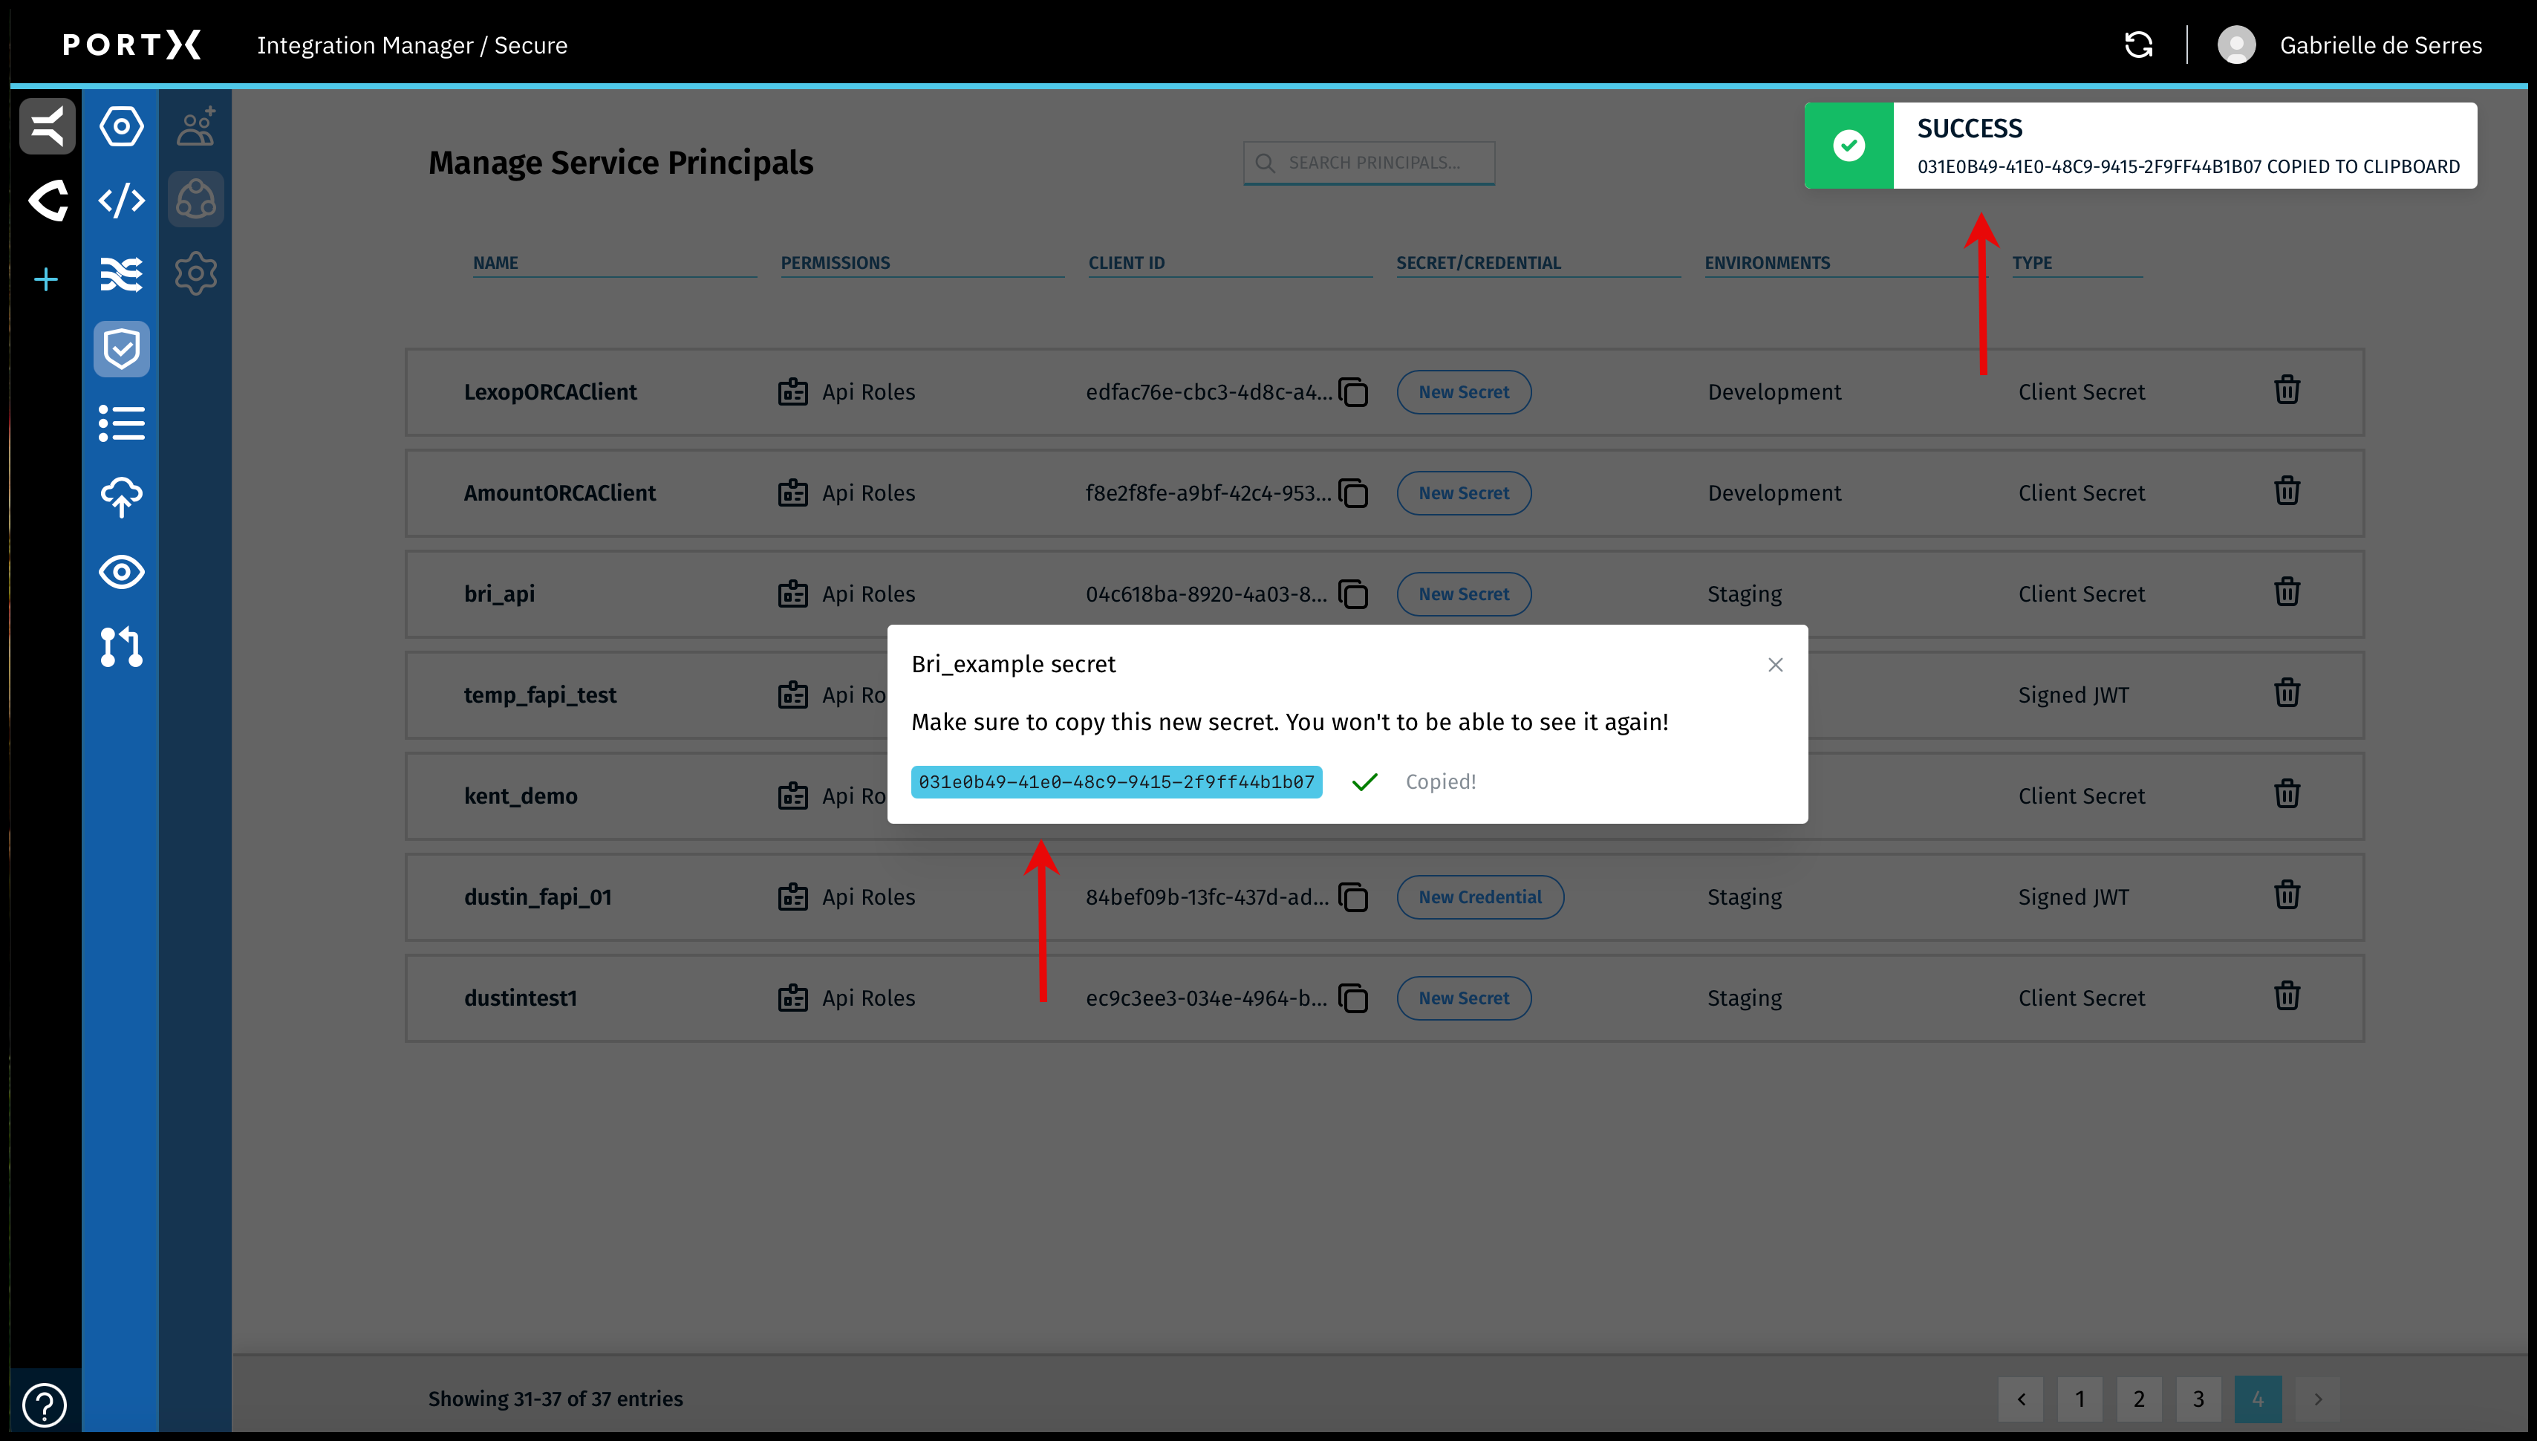Click the cloud upload icon in sidebar

121,498
